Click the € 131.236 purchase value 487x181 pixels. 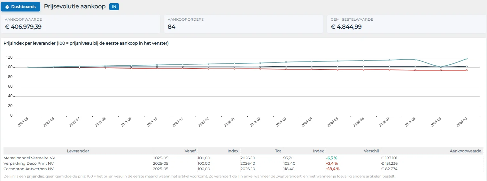click(x=389, y=163)
